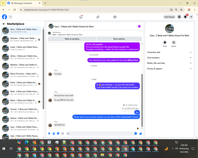
Task: Go back from Marketplace chat list
Action: pyautogui.click(x=4, y=24)
